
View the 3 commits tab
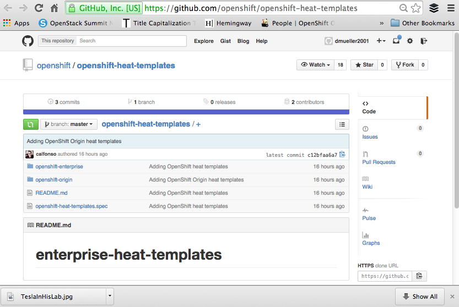tap(64, 102)
